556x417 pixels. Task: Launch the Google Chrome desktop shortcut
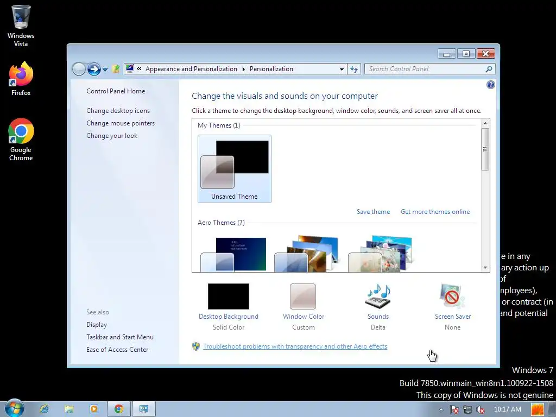click(21, 140)
